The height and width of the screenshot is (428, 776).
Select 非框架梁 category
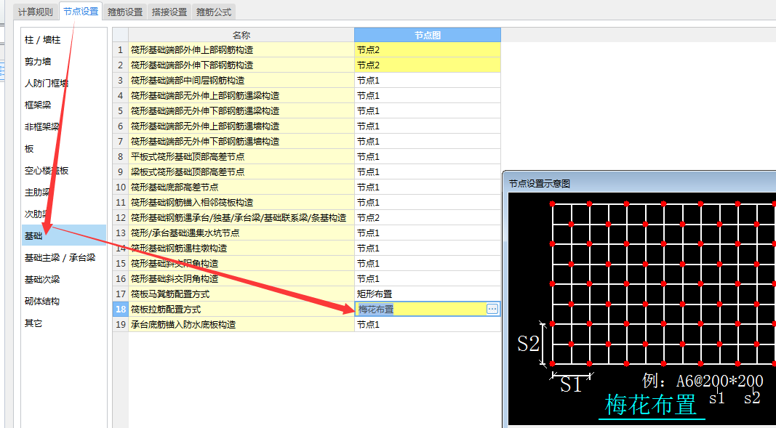pyautogui.click(x=64, y=127)
